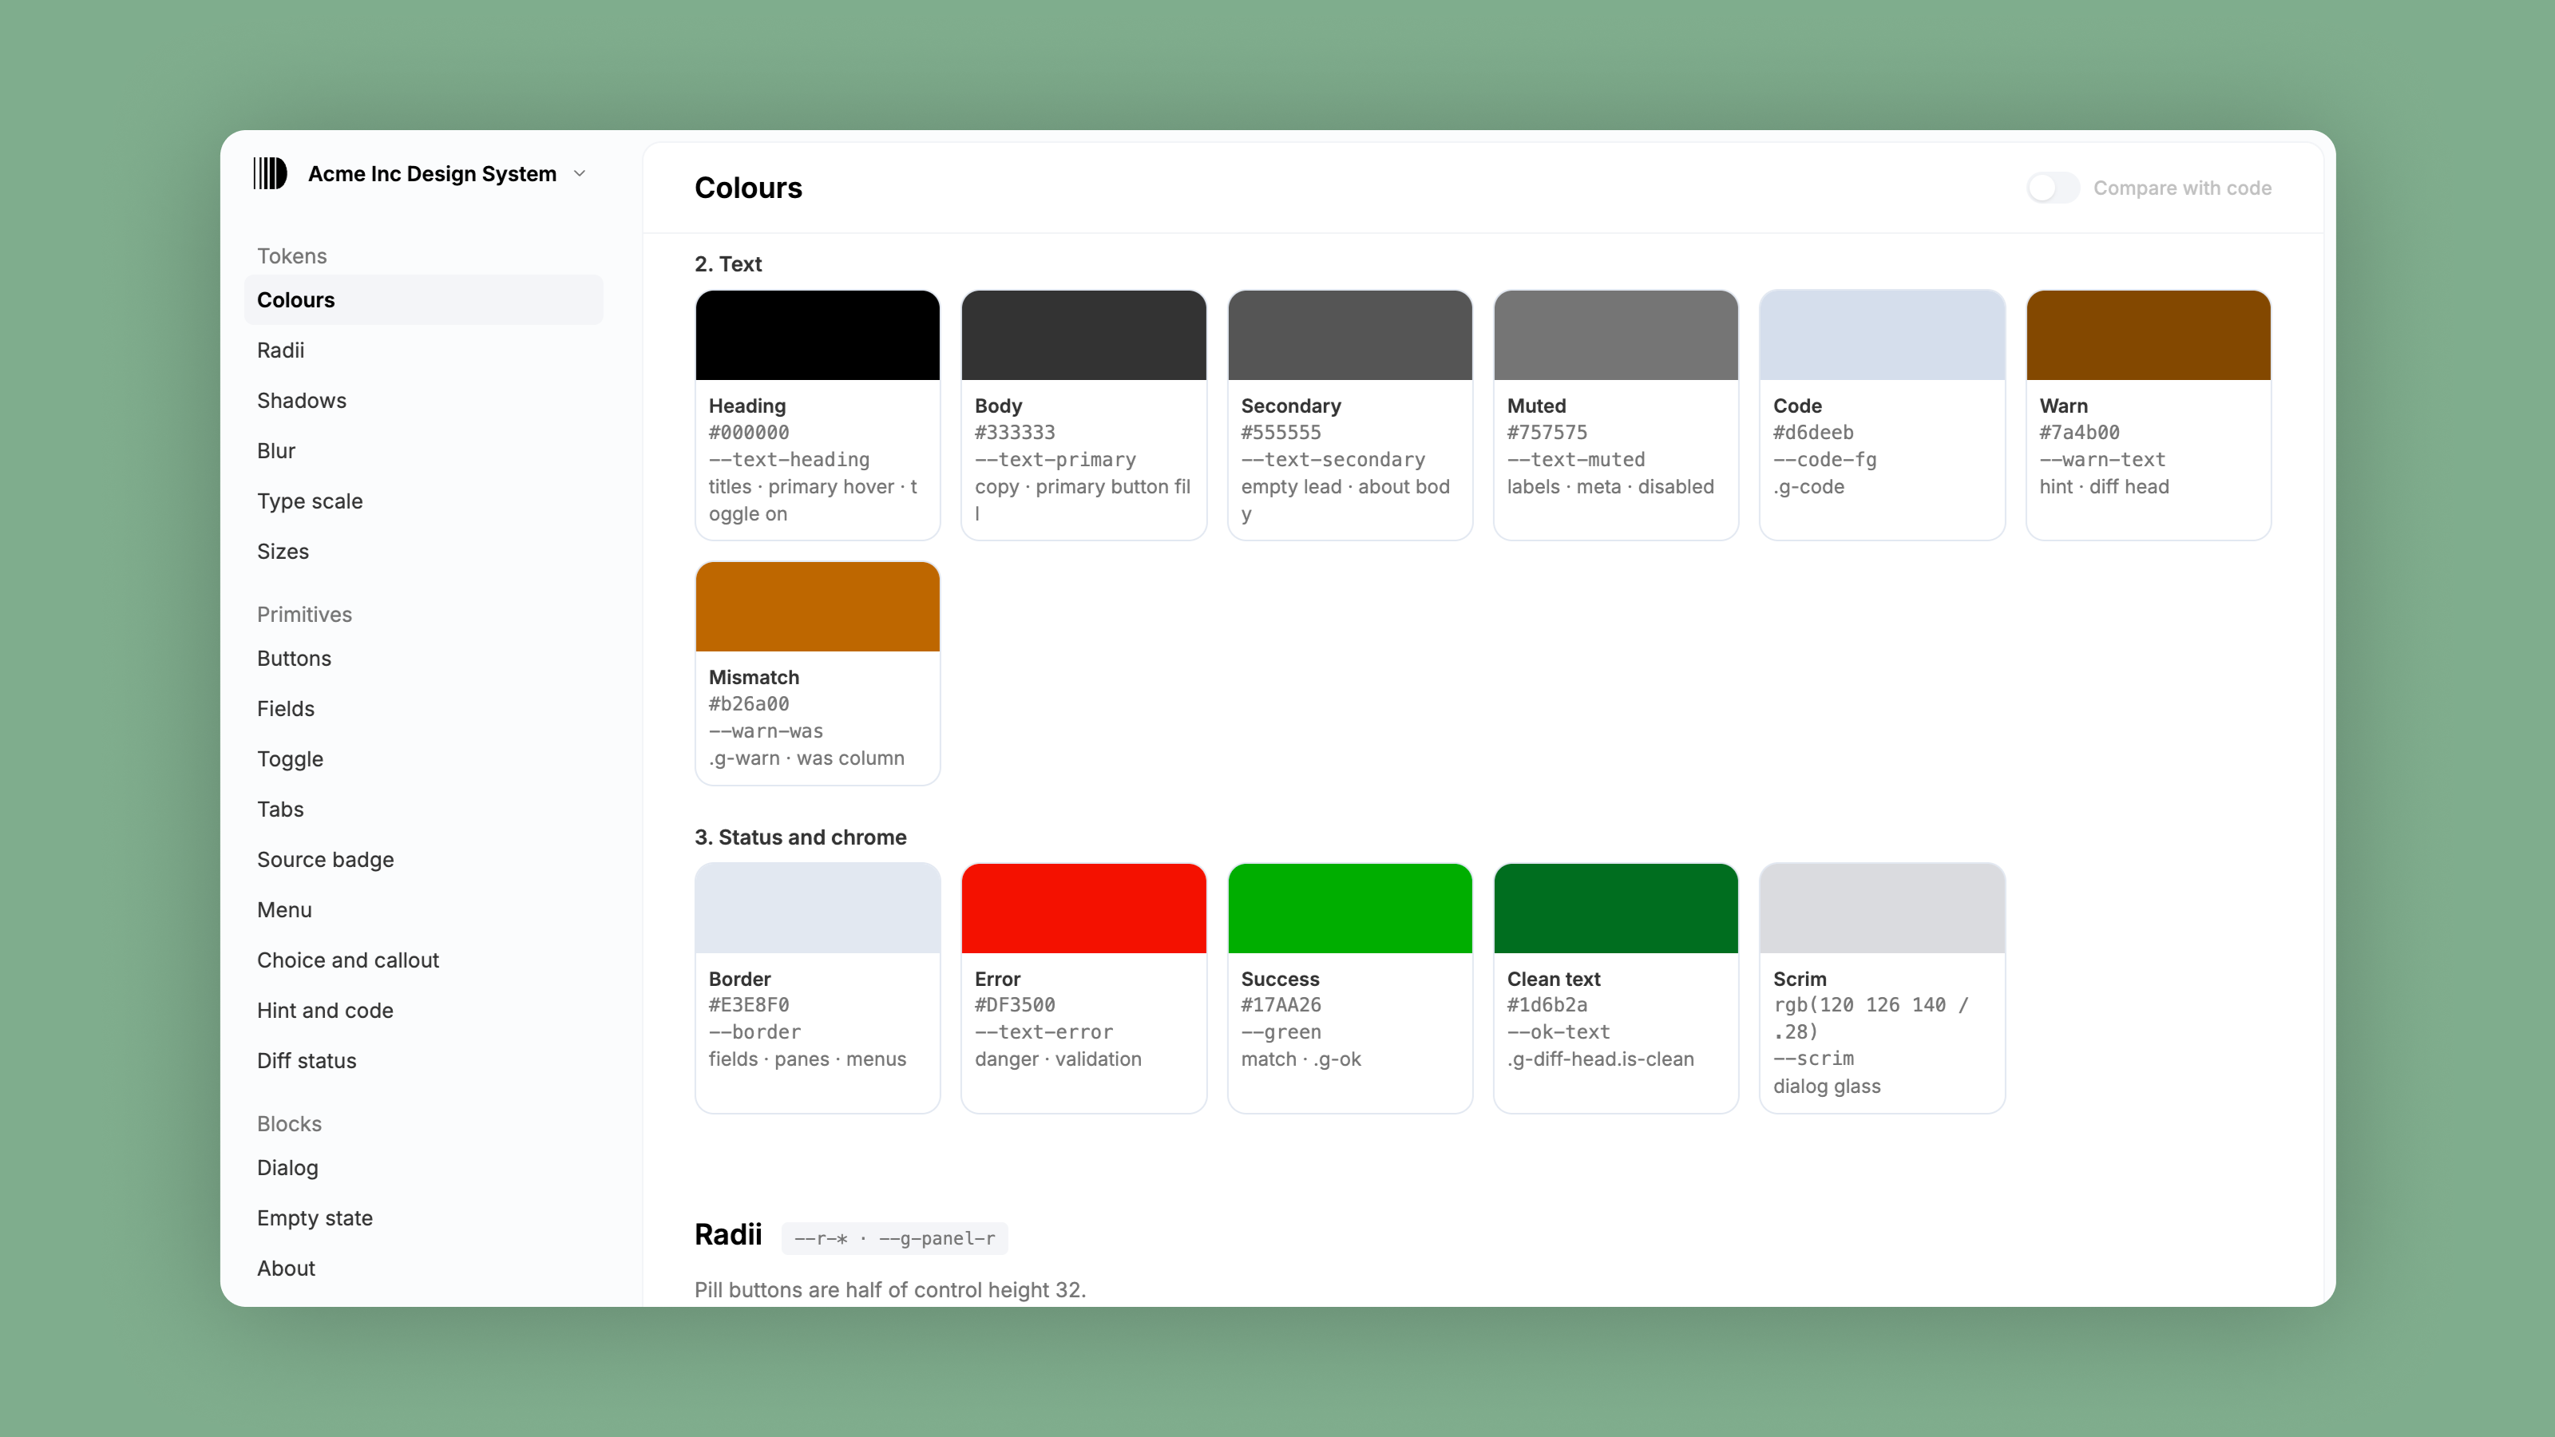
Task: Click the Muted grey swatch
Action: [1616, 335]
